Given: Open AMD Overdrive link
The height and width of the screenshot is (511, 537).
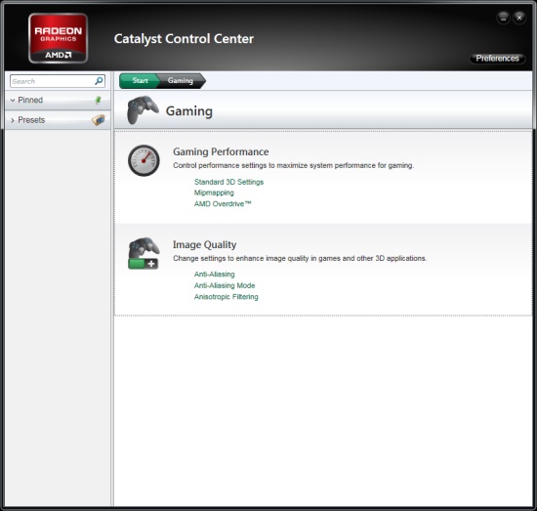Looking at the screenshot, I should pyautogui.click(x=223, y=204).
